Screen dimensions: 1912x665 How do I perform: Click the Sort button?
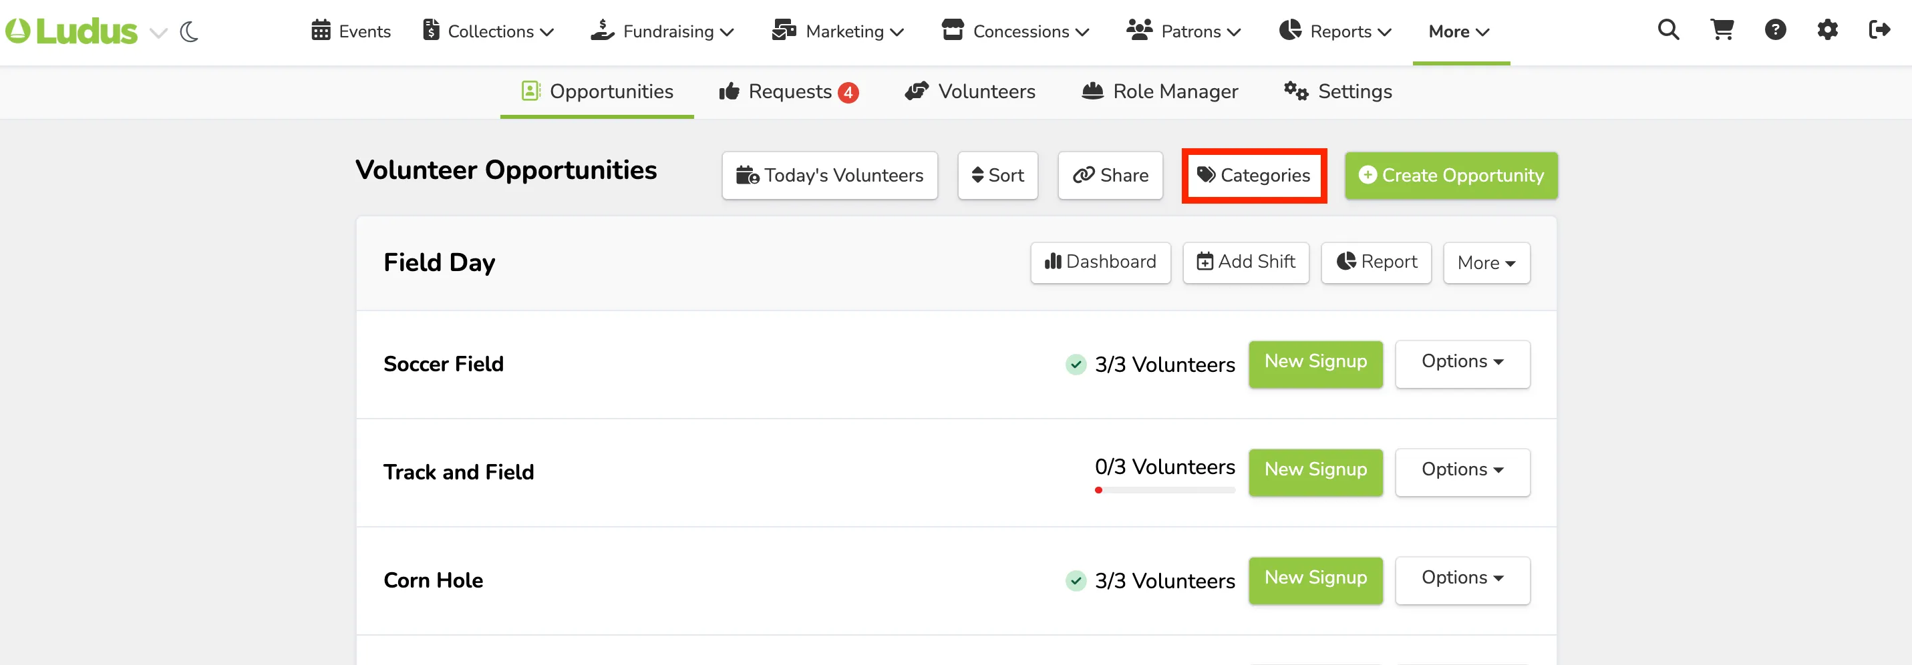997,175
